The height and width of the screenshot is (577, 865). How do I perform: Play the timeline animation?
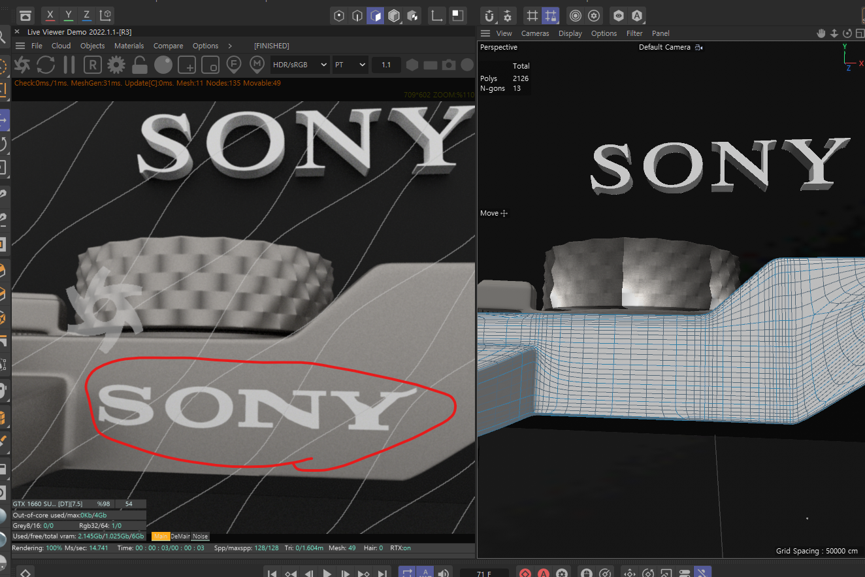point(327,573)
